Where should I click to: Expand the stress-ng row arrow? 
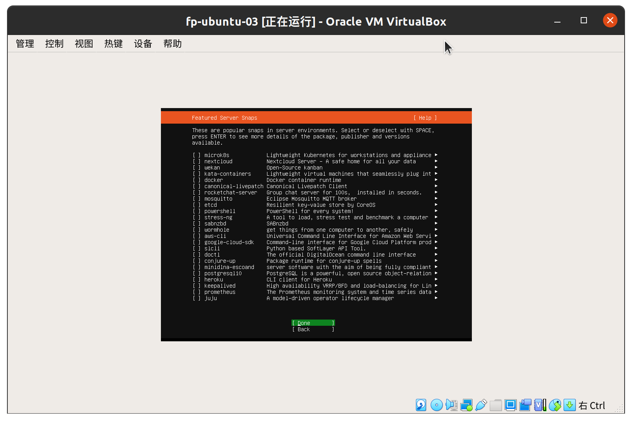[436, 217]
